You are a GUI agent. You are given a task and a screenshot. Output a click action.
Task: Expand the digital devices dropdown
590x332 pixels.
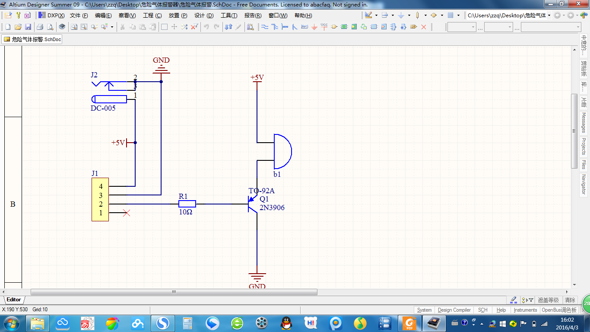pyautogui.click(x=425, y=15)
